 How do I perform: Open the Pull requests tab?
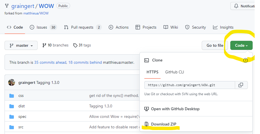pos(83,27)
